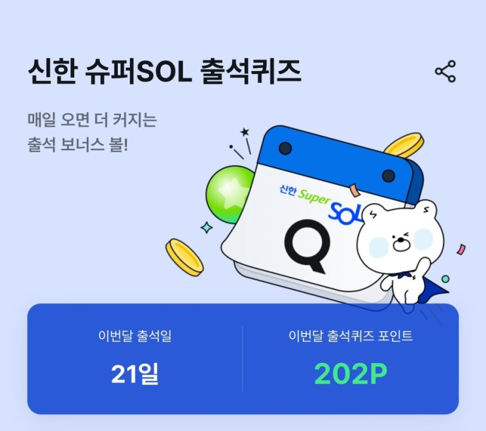Tap the share icon beside the title
The height and width of the screenshot is (431, 486).
pos(445,71)
